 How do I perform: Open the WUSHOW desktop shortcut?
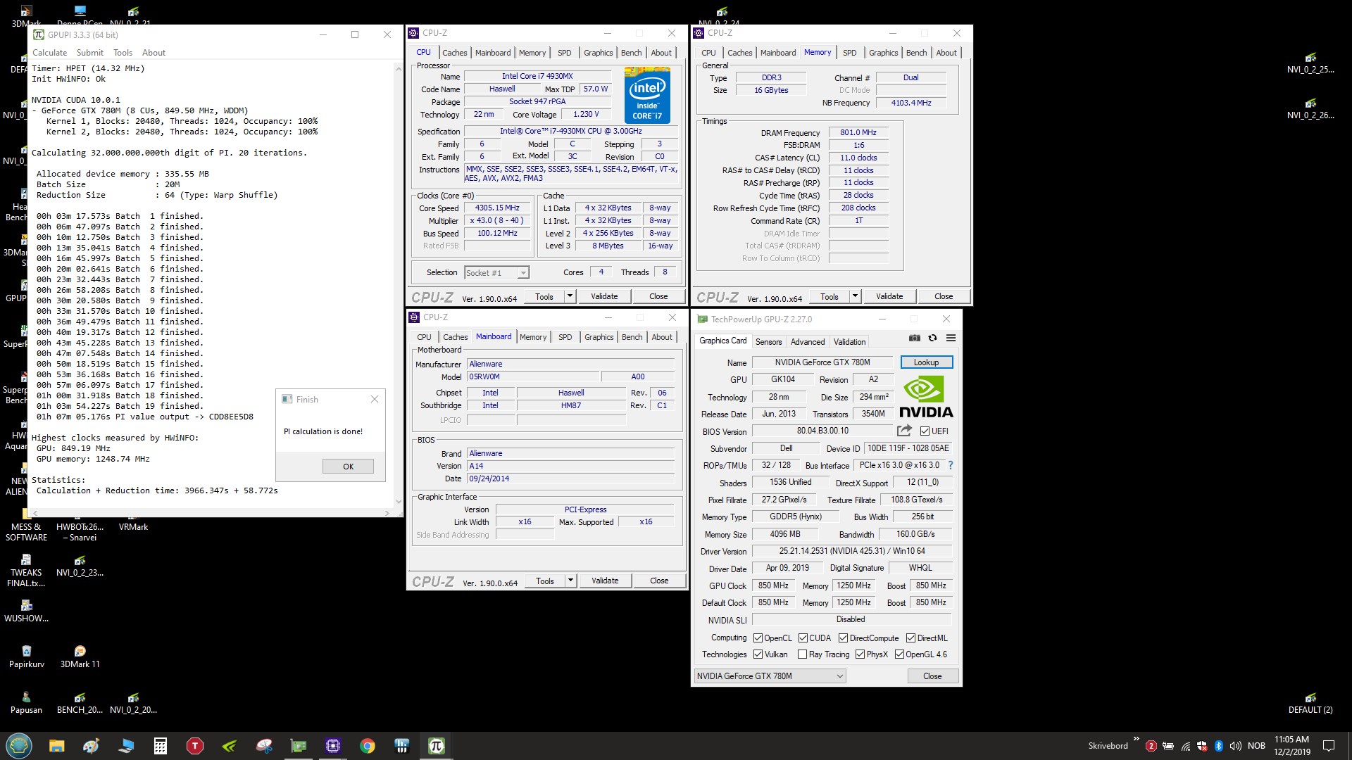pyautogui.click(x=26, y=611)
